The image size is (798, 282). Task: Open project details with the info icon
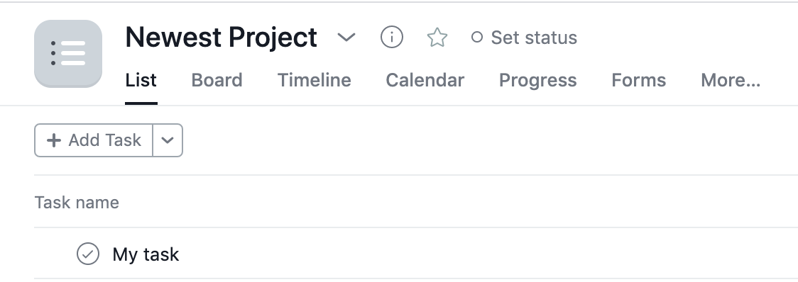pos(392,37)
